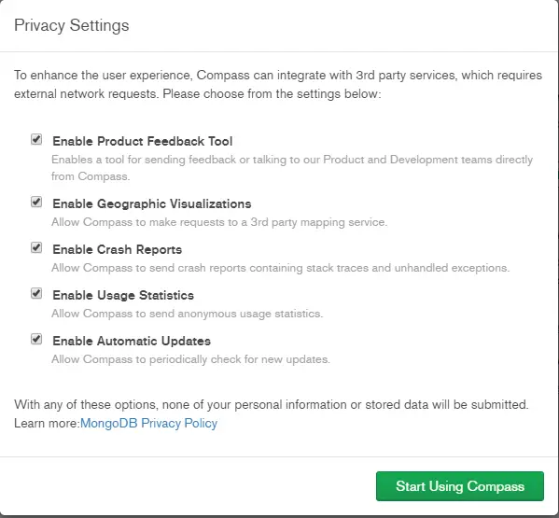
Task: Click the 'Enable Geographic Visualizations' label text
Action: [x=152, y=203]
